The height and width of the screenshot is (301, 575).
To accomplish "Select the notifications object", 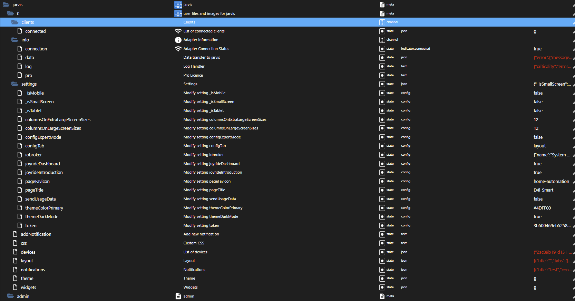I will point(33,270).
